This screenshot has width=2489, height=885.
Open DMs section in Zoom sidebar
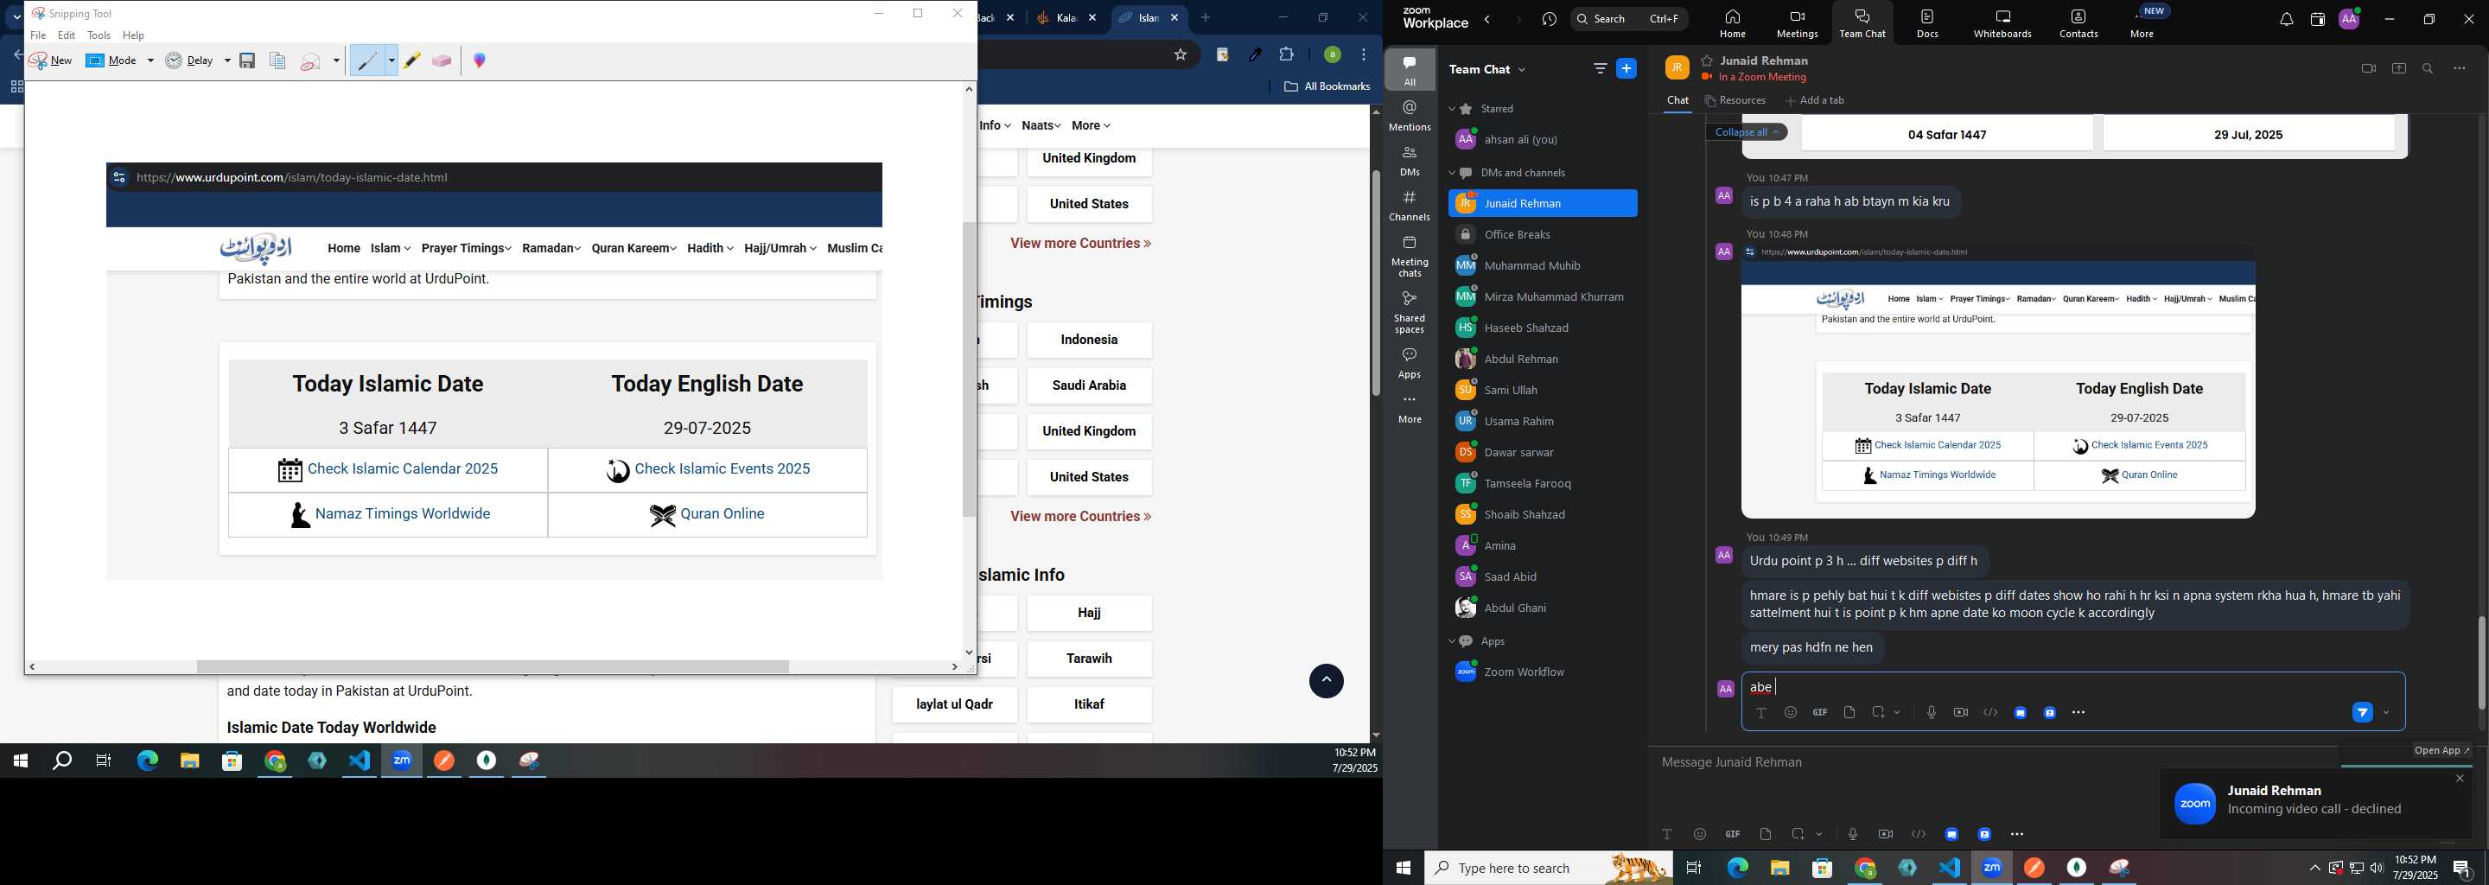tap(1410, 161)
